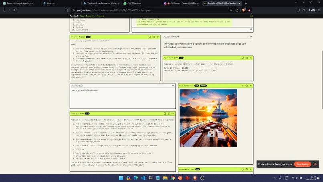Open share icon on Analysis Report widget

(x=153, y=37)
